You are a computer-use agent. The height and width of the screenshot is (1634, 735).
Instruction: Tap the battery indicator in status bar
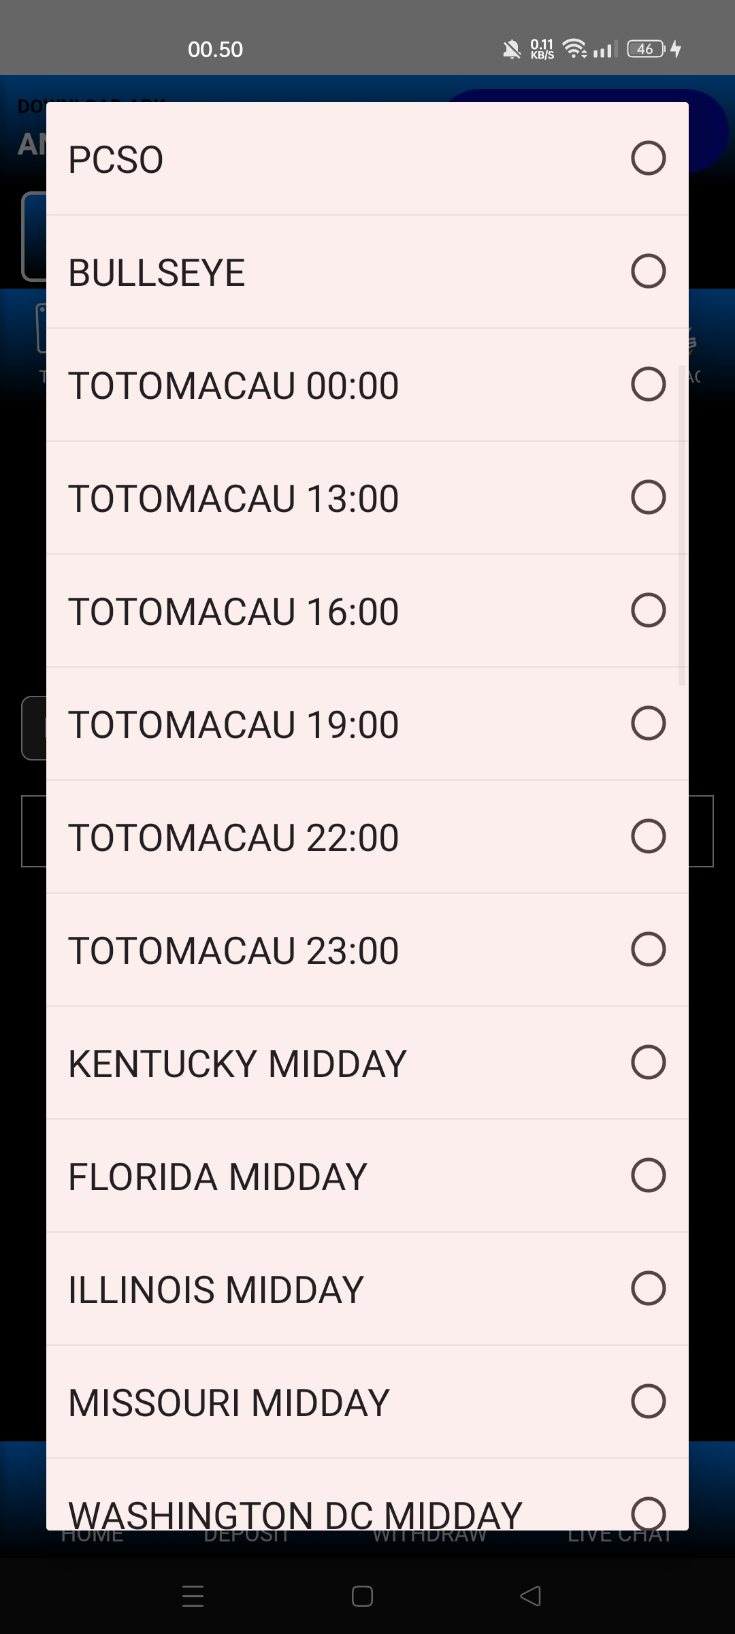click(646, 49)
